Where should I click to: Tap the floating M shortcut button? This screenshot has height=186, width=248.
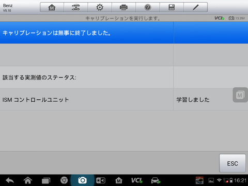coord(240,95)
